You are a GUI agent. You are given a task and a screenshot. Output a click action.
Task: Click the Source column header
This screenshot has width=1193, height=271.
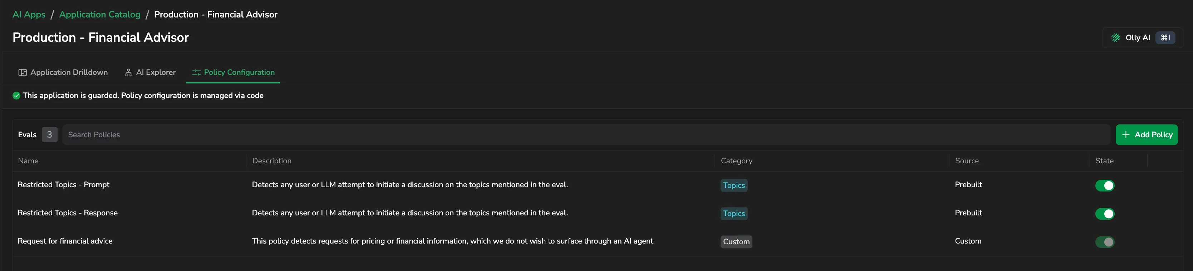point(967,161)
